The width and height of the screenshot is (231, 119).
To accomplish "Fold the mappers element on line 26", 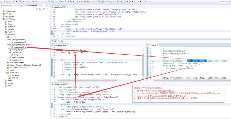I will coord(55,26).
